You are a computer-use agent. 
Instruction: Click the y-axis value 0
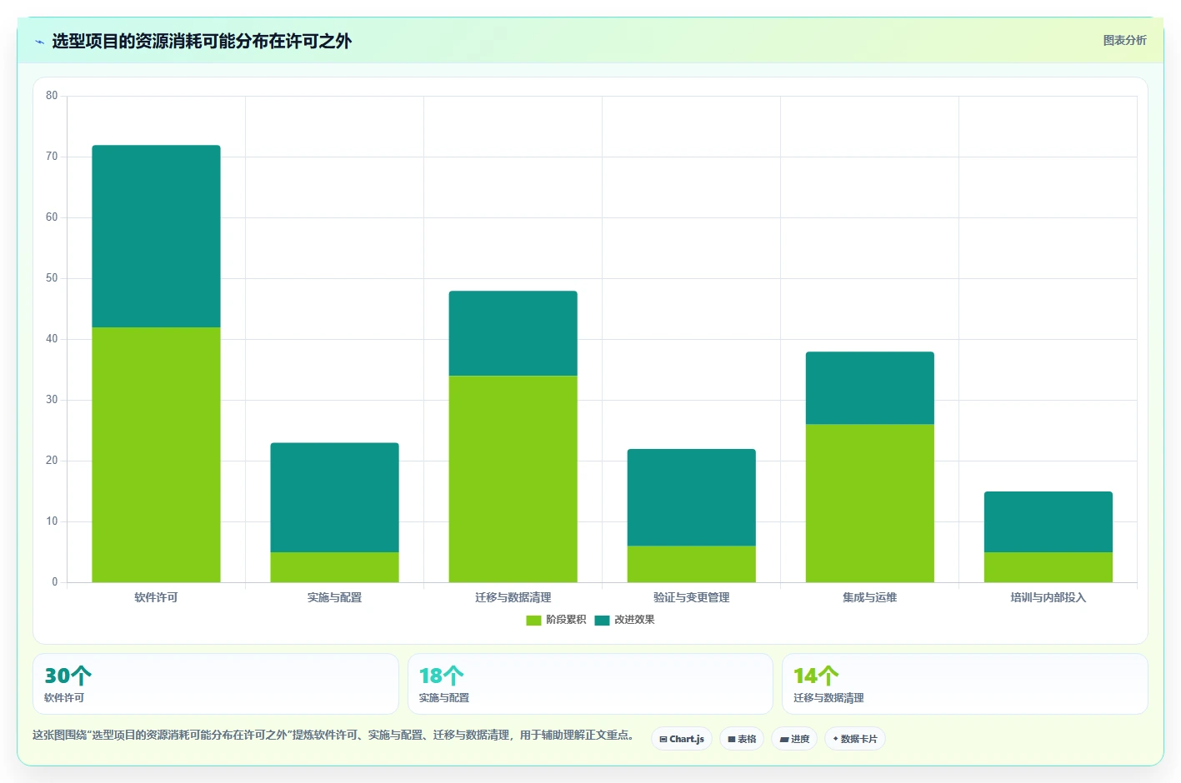coord(55,582)
